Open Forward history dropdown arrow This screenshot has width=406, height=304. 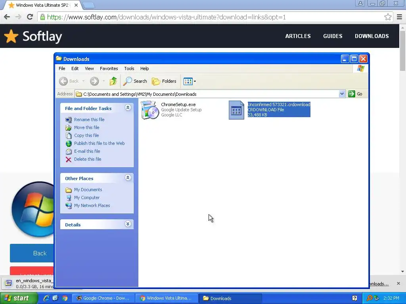pyautogui.click(x=103, y=81)
